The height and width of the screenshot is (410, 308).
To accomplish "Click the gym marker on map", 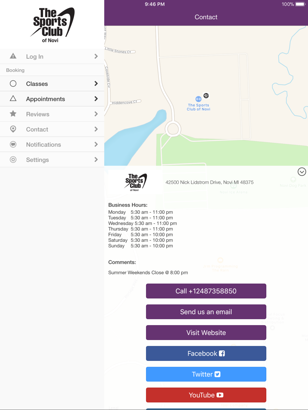I will click(198, 99).
